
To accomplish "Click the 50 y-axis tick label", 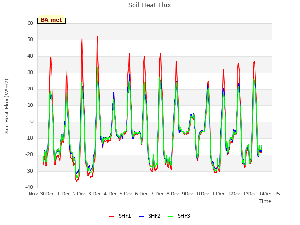I will [30, 39].
